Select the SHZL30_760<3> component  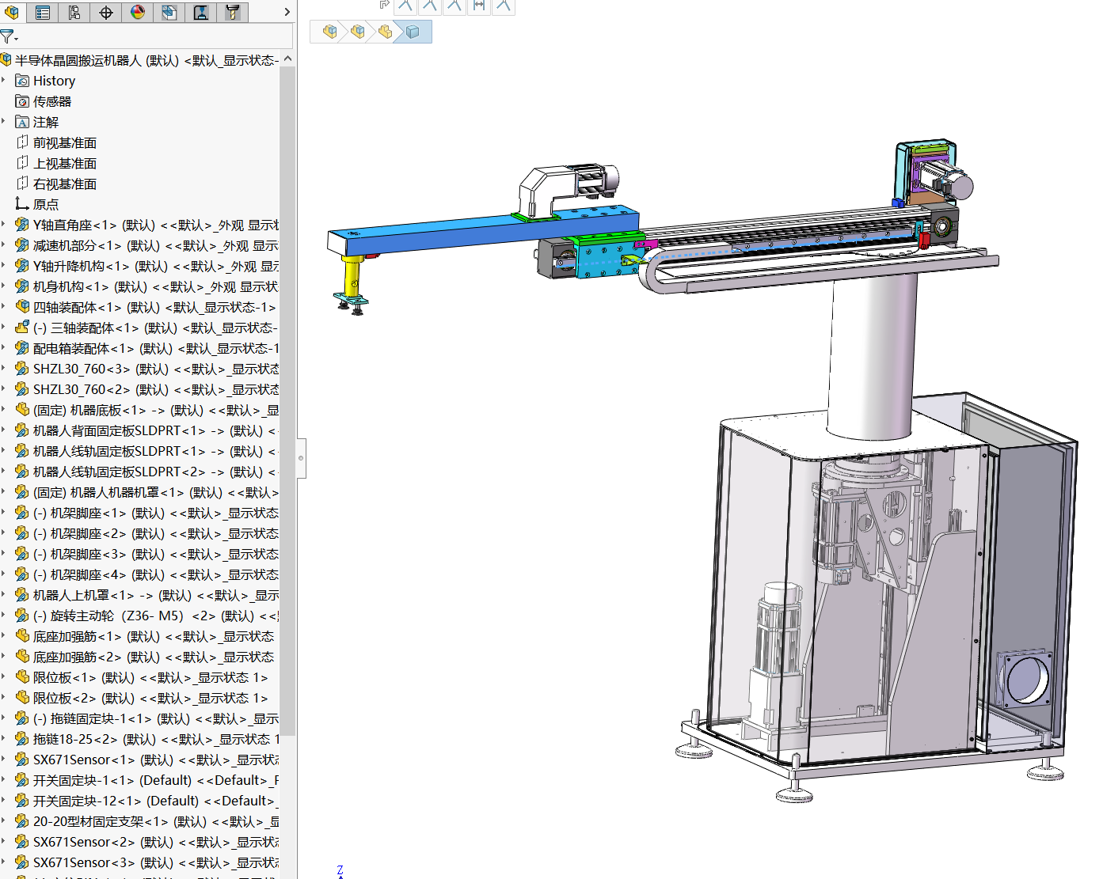pos(156,369)
